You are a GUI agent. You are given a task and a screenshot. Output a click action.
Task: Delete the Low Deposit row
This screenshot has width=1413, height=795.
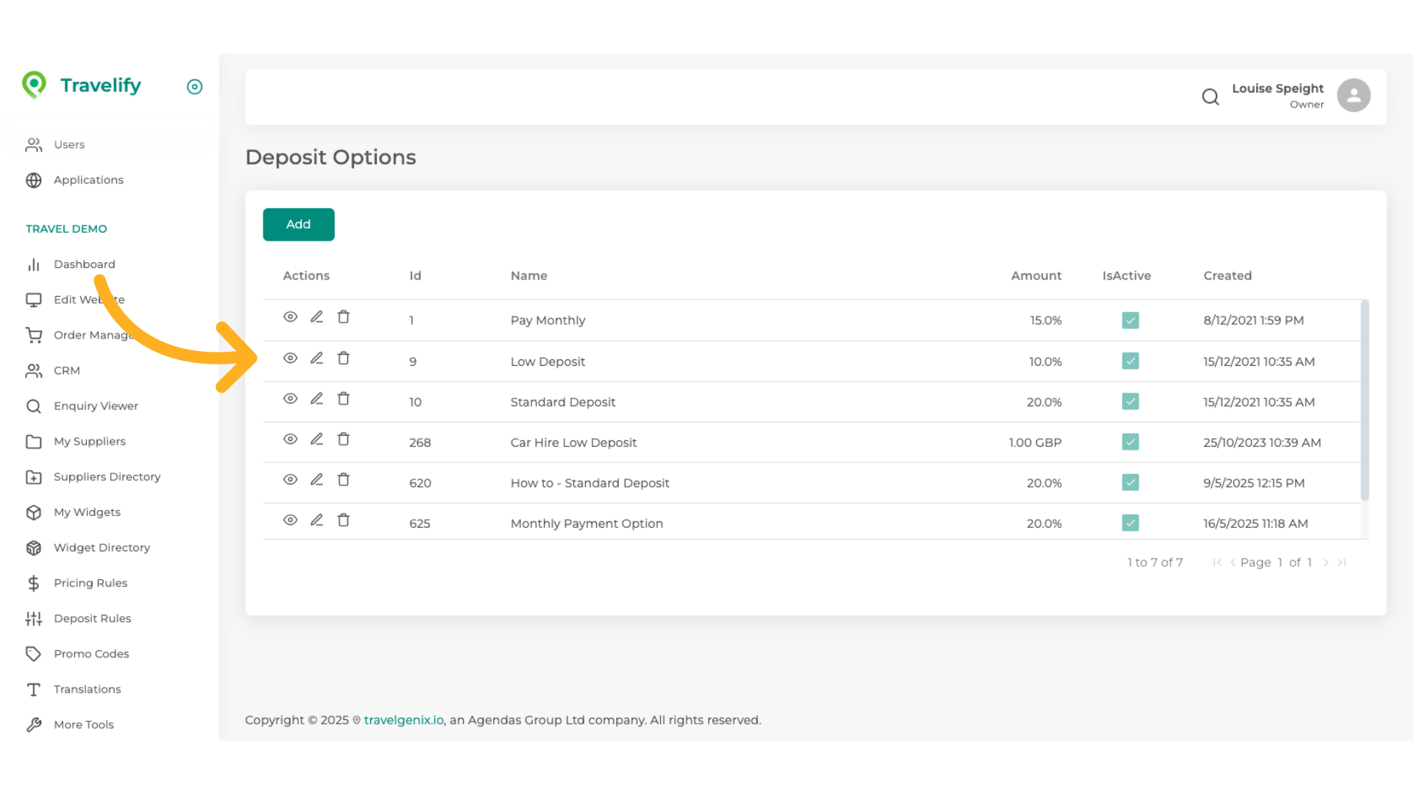[343, 358]
